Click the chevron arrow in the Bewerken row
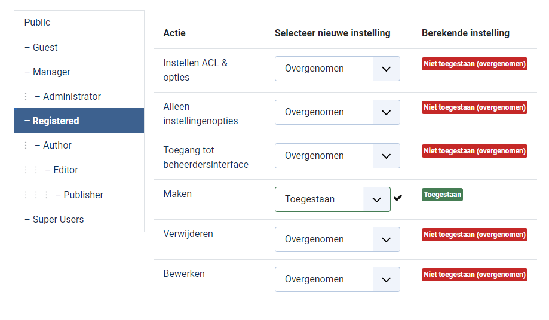549x320 pixels. click(386, 279)
